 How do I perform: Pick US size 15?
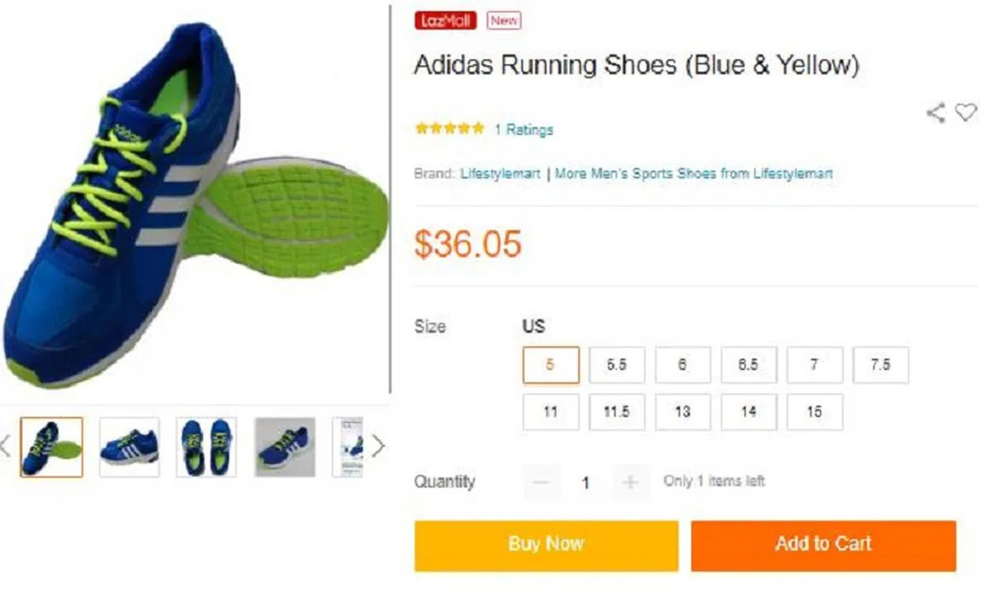click(x=814, y=412)
